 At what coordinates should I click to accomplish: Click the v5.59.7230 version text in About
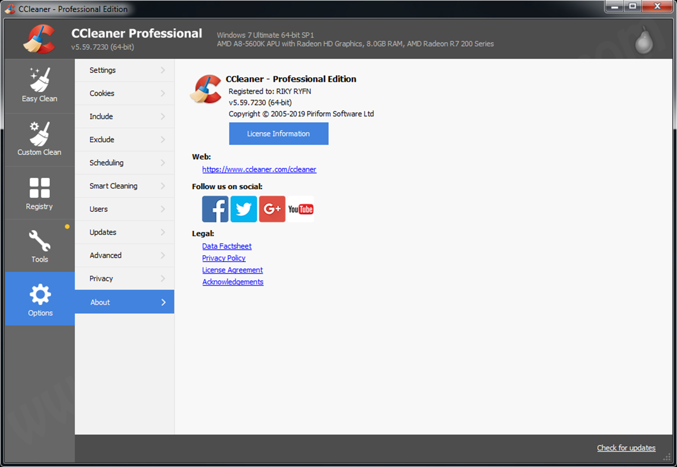click(260, 102)
